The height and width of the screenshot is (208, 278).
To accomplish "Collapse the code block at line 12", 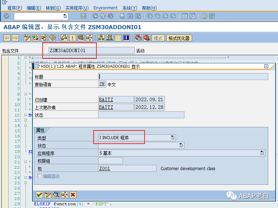I will [x=26, y=115].
